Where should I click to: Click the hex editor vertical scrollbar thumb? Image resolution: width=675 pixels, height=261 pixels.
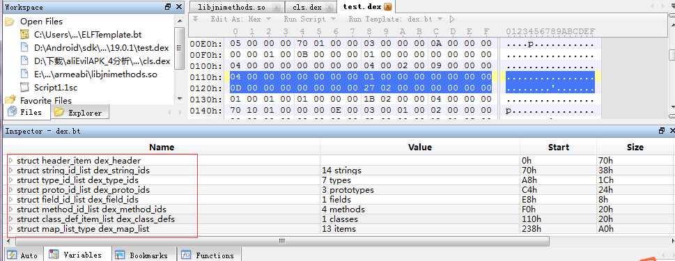tap(672, 56)
